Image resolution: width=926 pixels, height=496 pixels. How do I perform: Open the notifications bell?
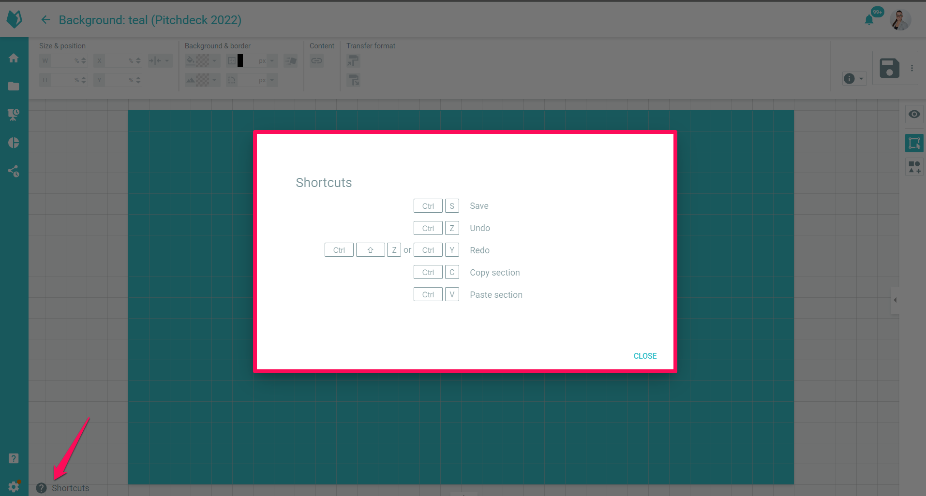[x=869, y=20]
